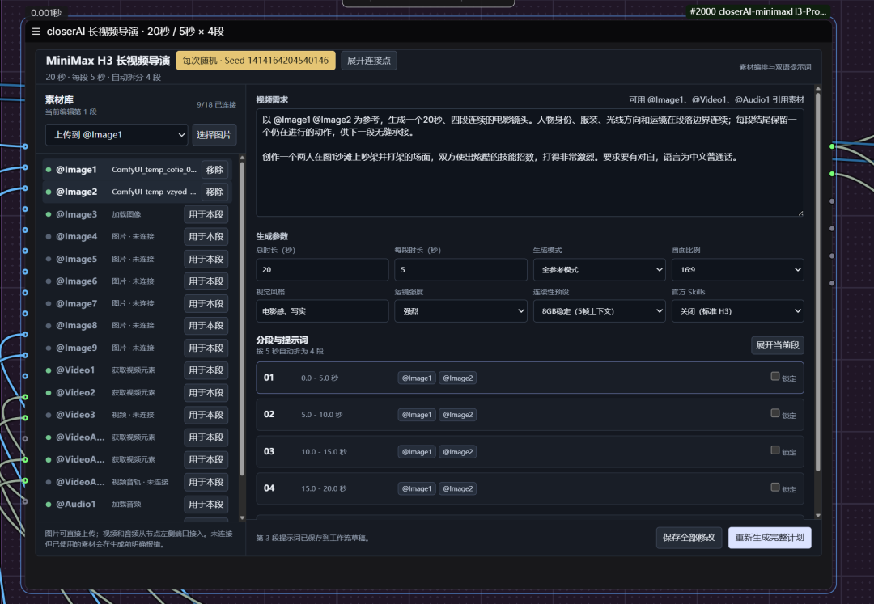This screenshot has width=874, height=604.
Task: Click right panel scrollbar down arrow
Action: 817,516
